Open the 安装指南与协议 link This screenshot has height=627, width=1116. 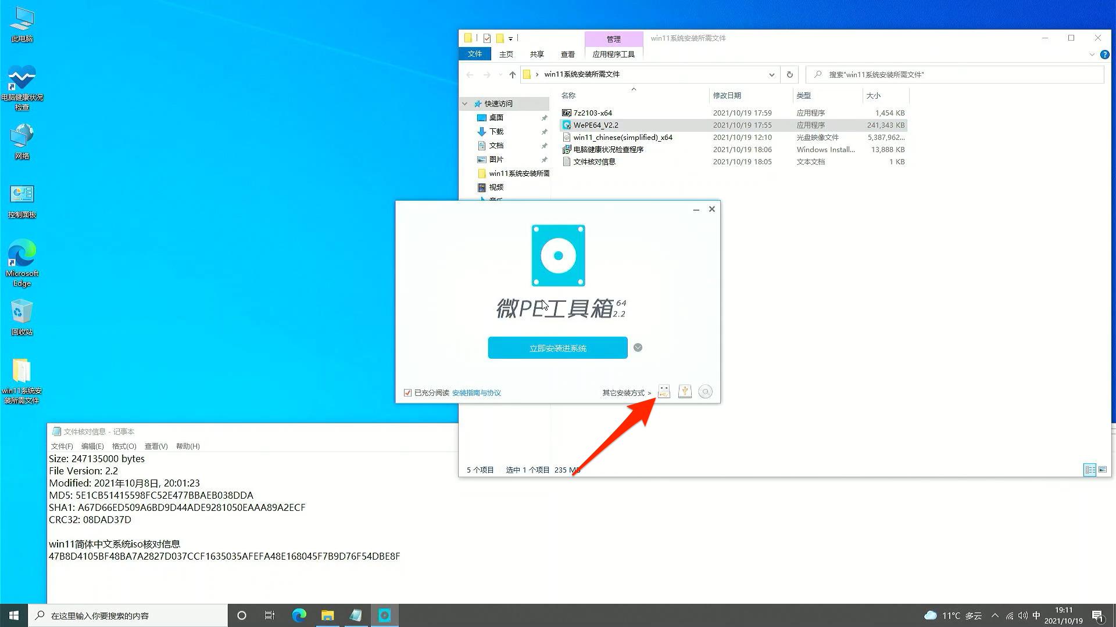(x=476, y=392)
